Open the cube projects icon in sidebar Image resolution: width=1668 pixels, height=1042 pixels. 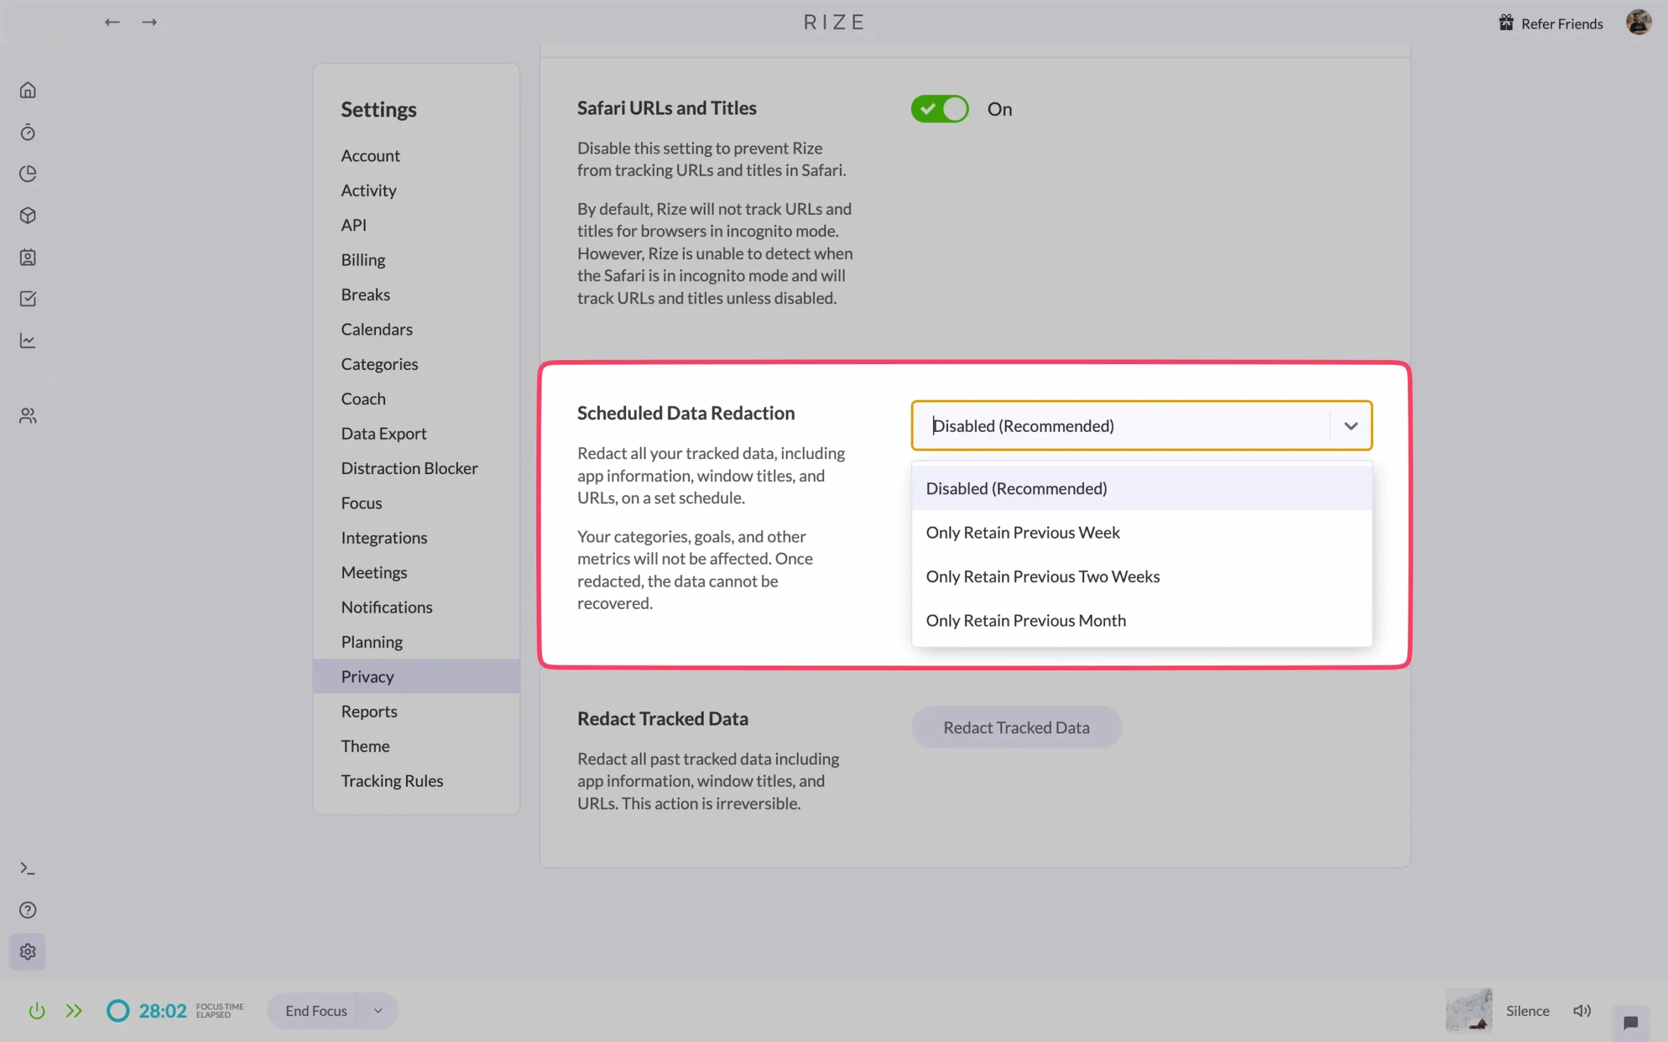(27, 216)
